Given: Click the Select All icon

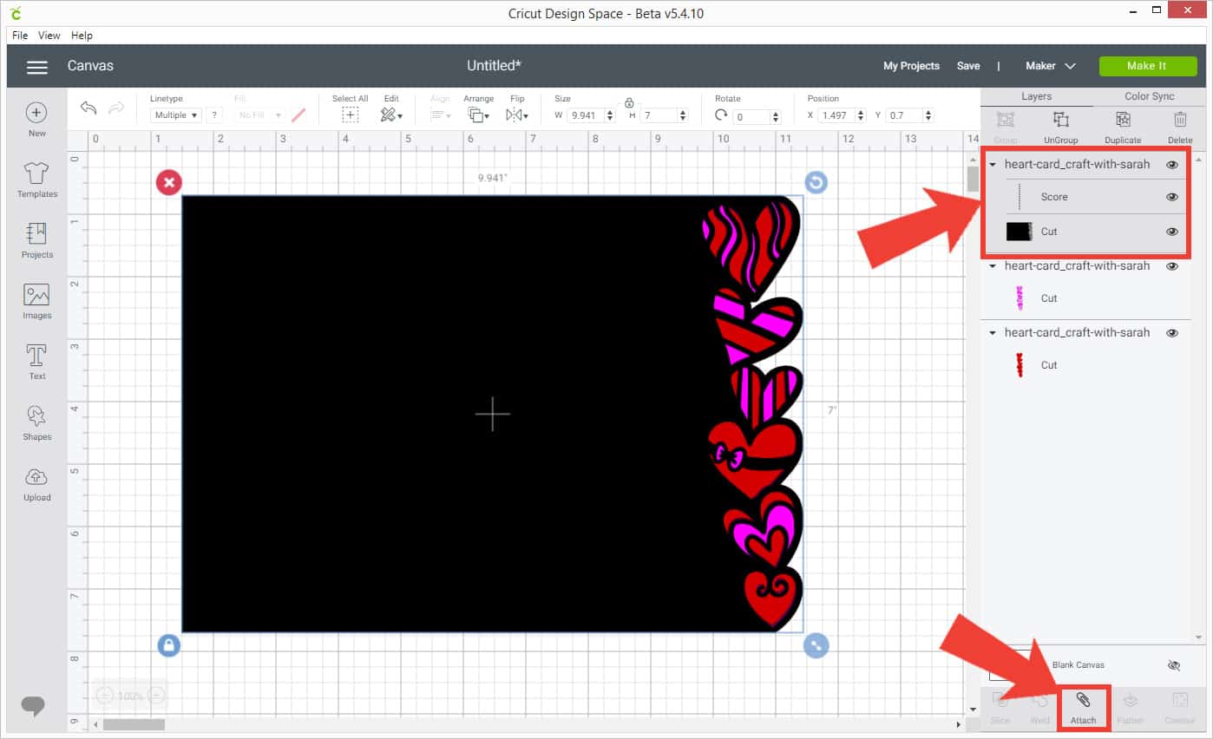Looking at the screenshot, I should click(350, 114).
